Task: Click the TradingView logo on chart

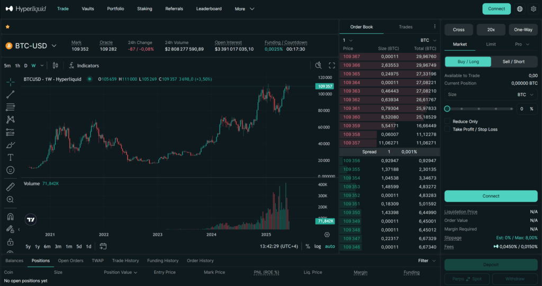Action: click(x=31, y=219)
